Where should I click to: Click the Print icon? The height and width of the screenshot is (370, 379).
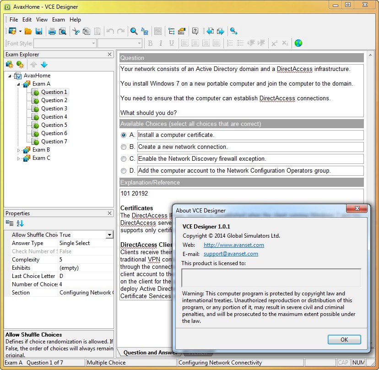[52, 31]
